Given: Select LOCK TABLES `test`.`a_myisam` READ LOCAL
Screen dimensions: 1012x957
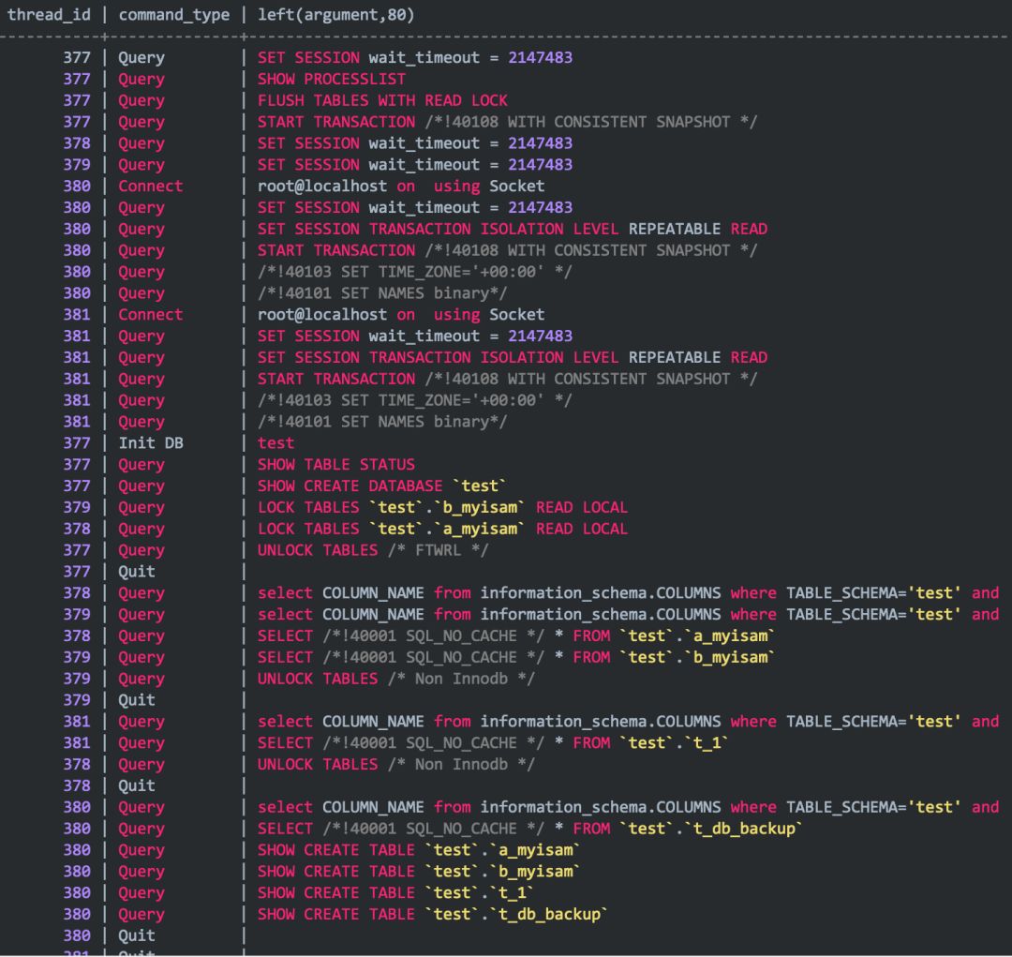Looking at the screenshot, I should (x=442, y=530).
